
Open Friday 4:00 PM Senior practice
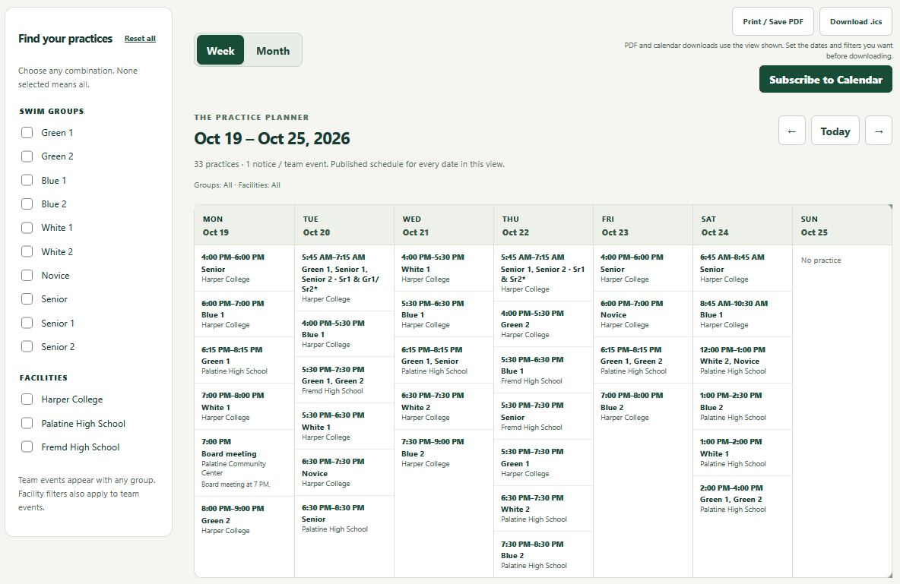click(643, 268)
